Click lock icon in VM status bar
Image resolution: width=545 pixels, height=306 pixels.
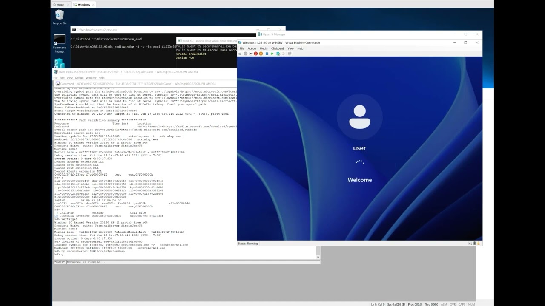coord(478,243)
